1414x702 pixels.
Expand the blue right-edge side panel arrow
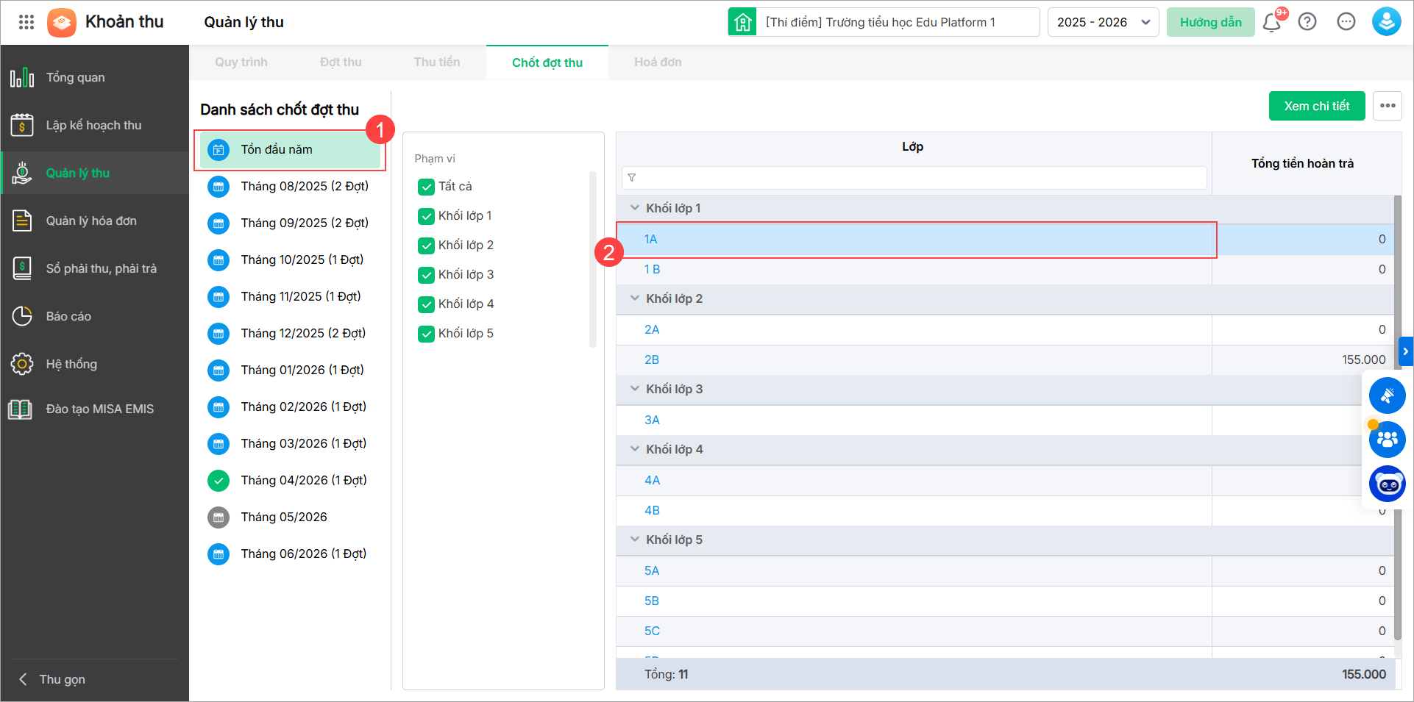[1406, 351]
